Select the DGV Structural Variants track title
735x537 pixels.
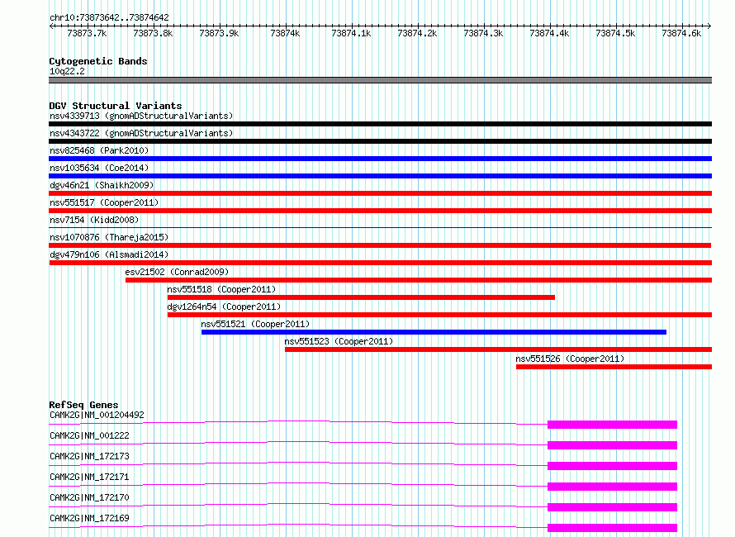click(116, 106)
